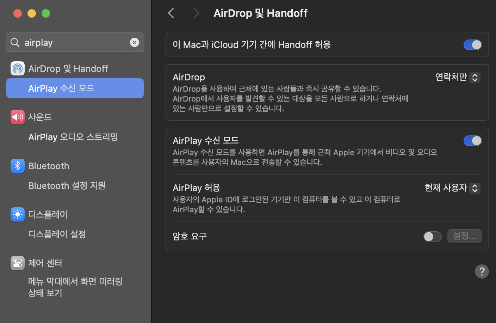Open the 사운드 sidebar heading
This screenshot has height=323, width=496.
40,117
